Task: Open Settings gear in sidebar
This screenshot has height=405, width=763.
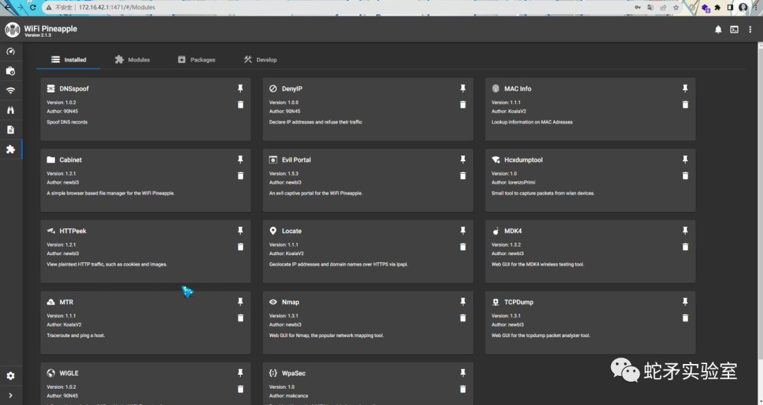Action: [x=10, y=376]
